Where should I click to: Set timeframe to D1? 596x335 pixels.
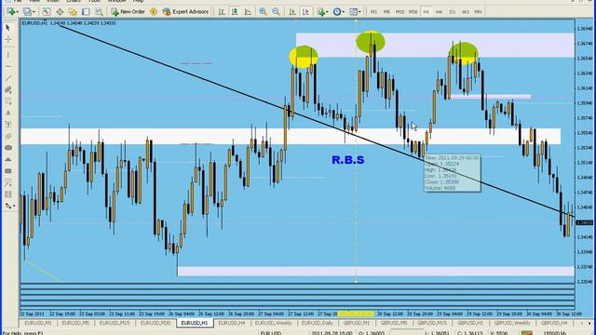(x=452, y=12)
